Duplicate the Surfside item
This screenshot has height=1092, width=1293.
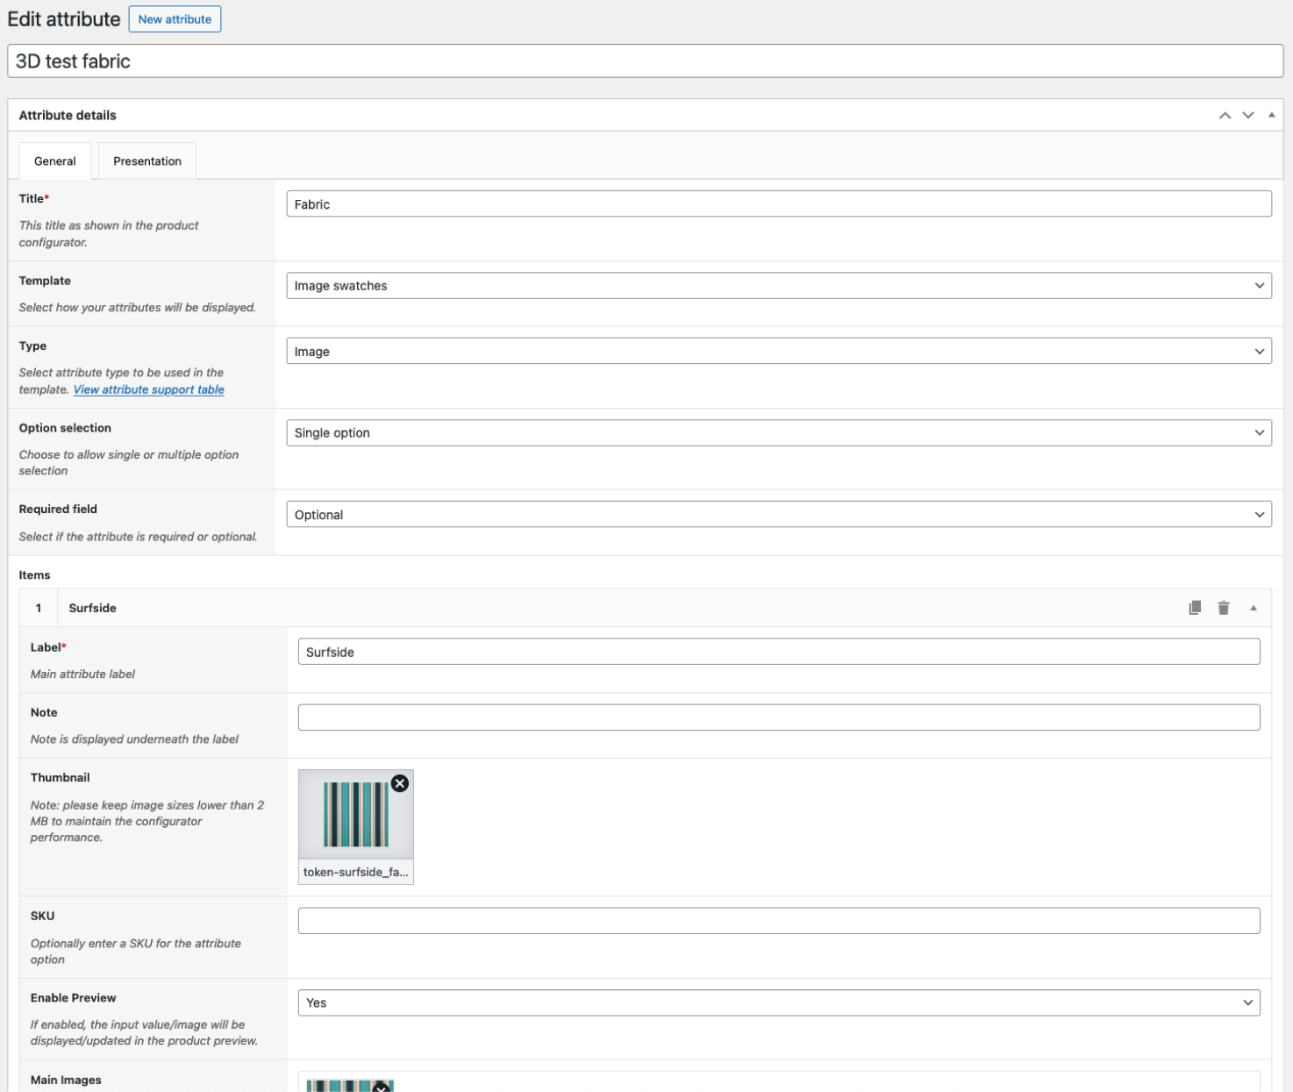click(1195, 608)
